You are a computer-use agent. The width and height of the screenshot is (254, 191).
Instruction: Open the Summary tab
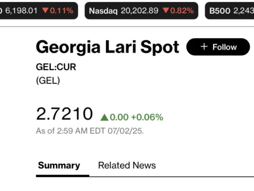click(x=59, y=166)
